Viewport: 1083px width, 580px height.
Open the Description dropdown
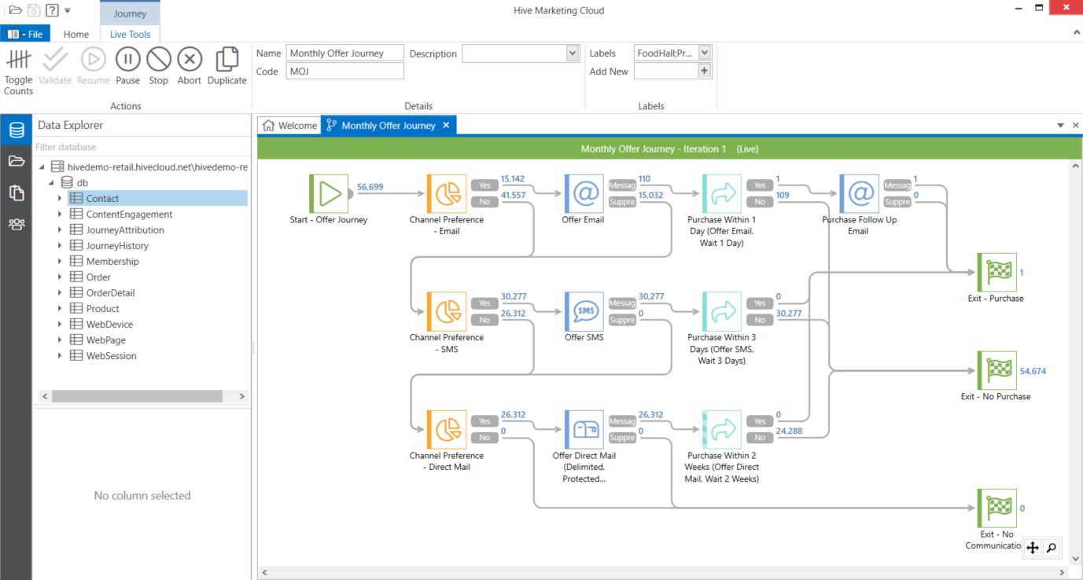[572, 53]
